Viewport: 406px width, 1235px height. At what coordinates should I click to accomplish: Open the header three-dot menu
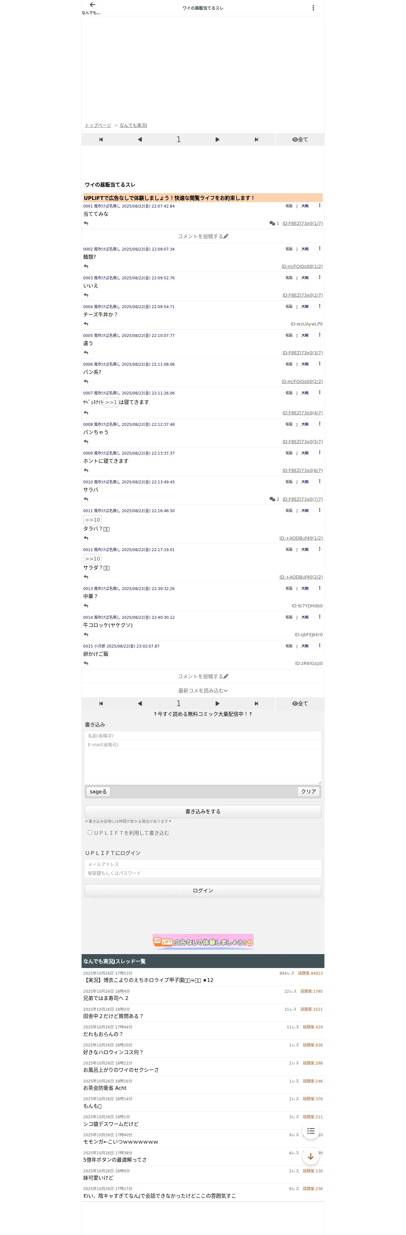pos(313,8)
